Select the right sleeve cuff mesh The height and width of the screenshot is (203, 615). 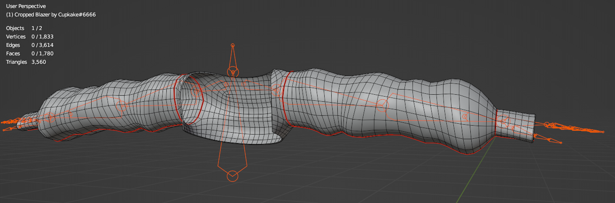pyautogui.click(x=515, y=125)
